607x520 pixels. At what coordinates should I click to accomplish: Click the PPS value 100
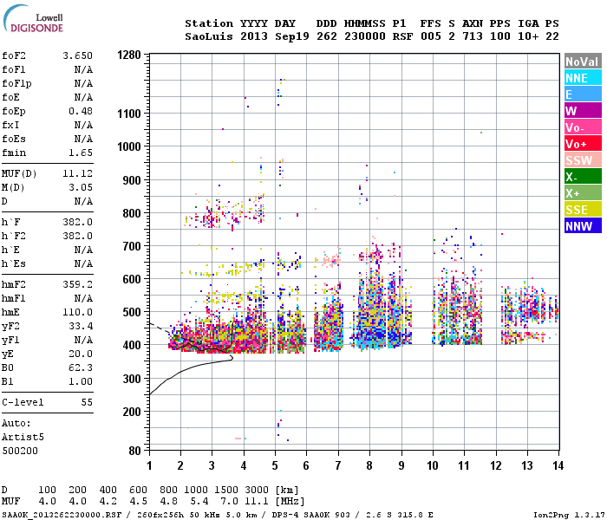pyautogui.click(x=499, y=36)
